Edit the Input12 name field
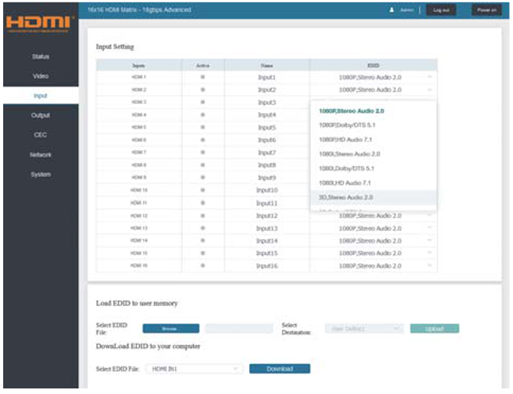Image resolution: width=513 pixels, height=394 pixels. pos(267,215)
